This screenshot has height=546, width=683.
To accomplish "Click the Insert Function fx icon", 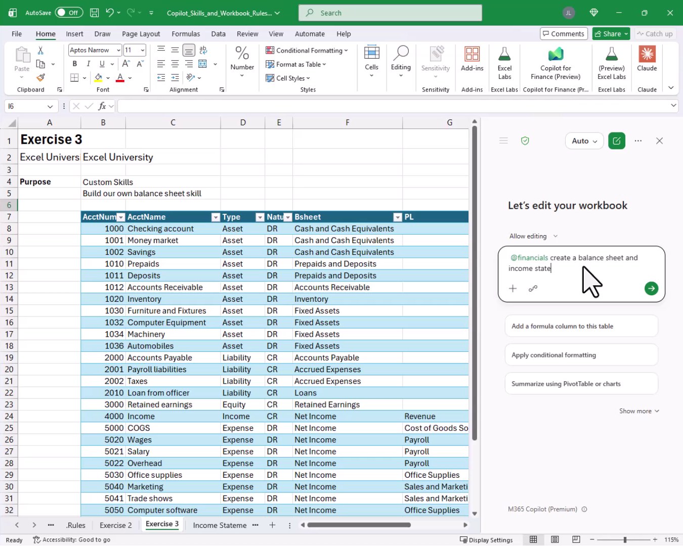I will point(102,106).
